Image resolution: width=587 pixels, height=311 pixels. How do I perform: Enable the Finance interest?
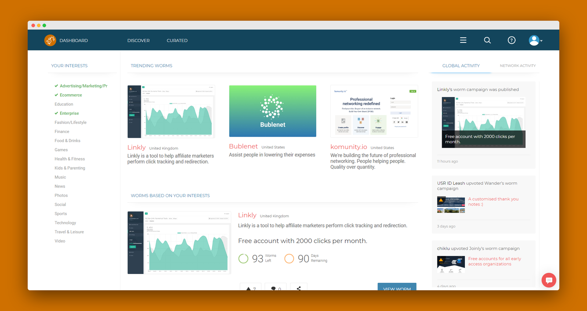(62, 132)
